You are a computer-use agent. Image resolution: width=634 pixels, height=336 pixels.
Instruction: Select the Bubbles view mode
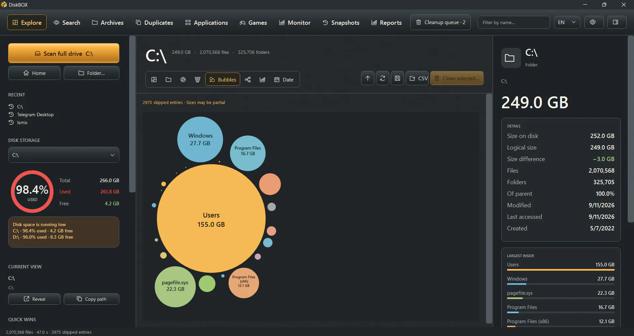(x=223, y=80)
